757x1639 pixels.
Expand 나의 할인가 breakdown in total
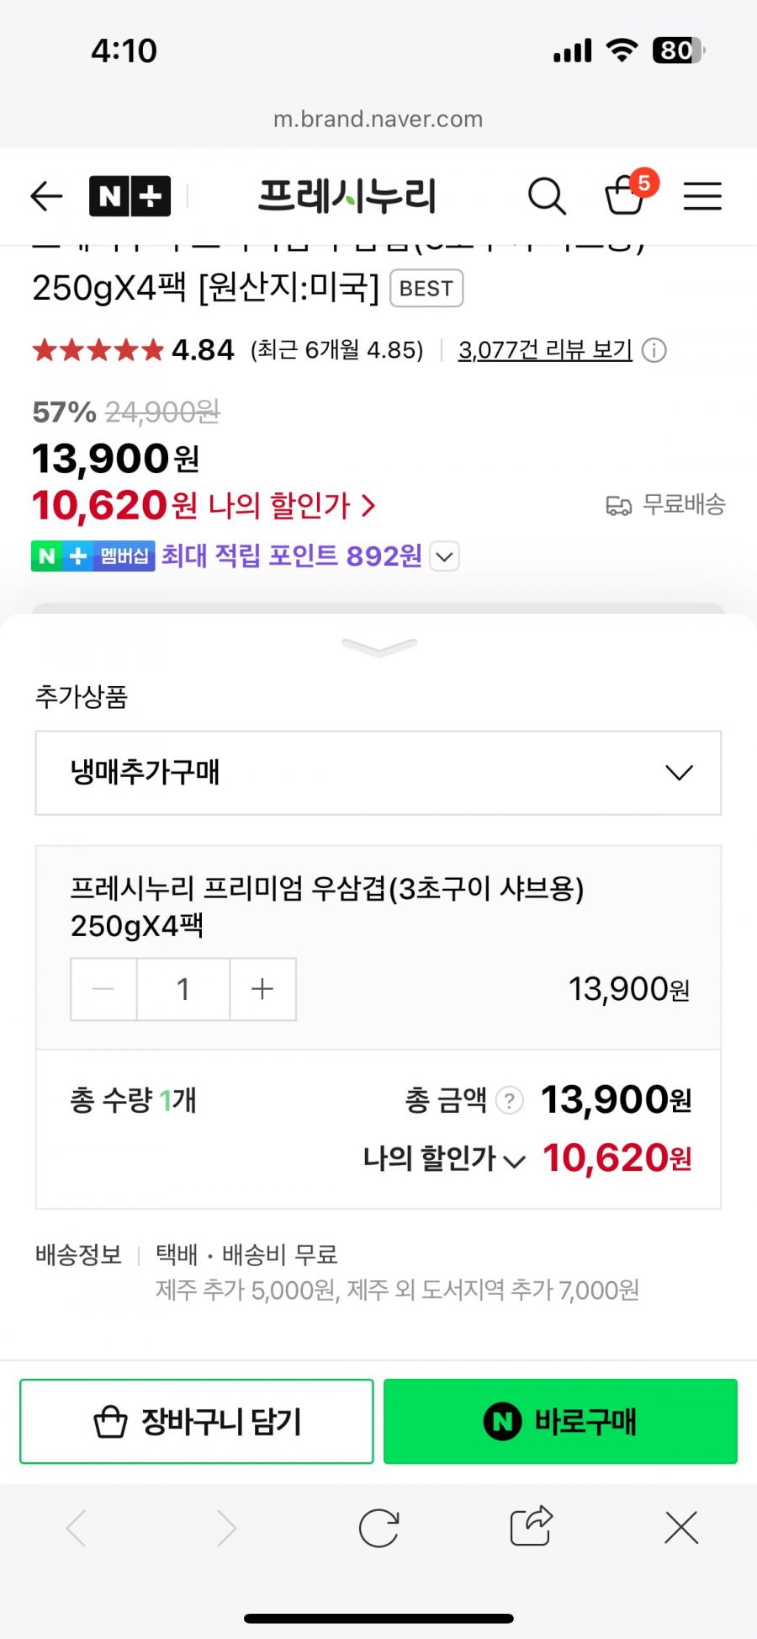(x=443, y=1159)
